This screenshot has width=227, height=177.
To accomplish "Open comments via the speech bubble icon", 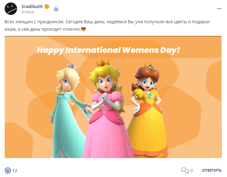I will coord(185,170).
